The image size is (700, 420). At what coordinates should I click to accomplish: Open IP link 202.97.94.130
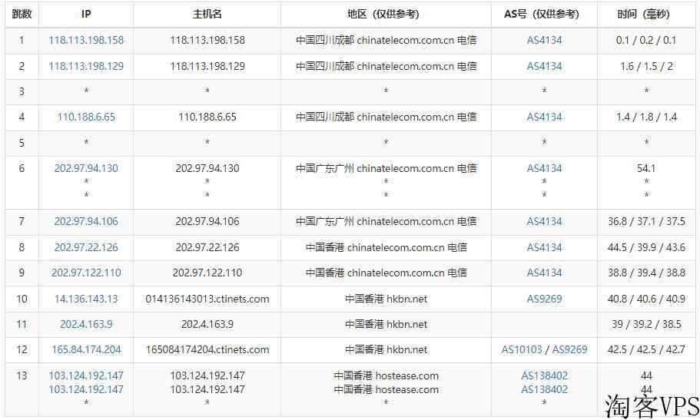tap(86, 168)
